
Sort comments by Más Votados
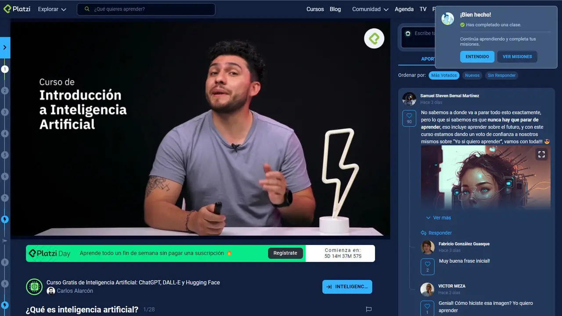[444, 75]
